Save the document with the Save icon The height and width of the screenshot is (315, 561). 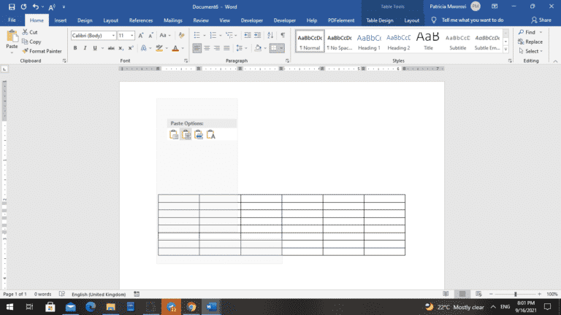tap(12, 7)
